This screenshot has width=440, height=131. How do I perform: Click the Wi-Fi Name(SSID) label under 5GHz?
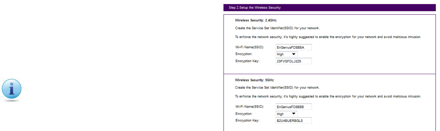pos(250,107)
